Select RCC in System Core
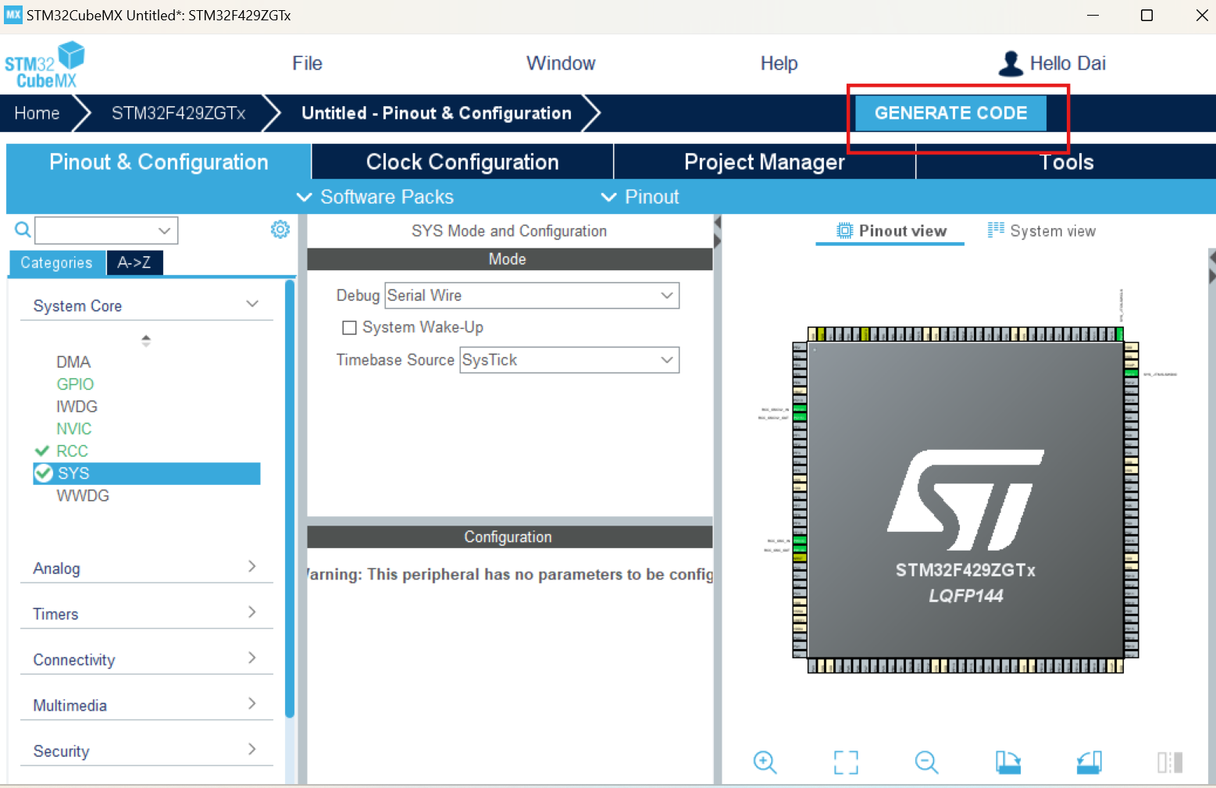This screenshot has height=788, width=1216. point(72,451)
